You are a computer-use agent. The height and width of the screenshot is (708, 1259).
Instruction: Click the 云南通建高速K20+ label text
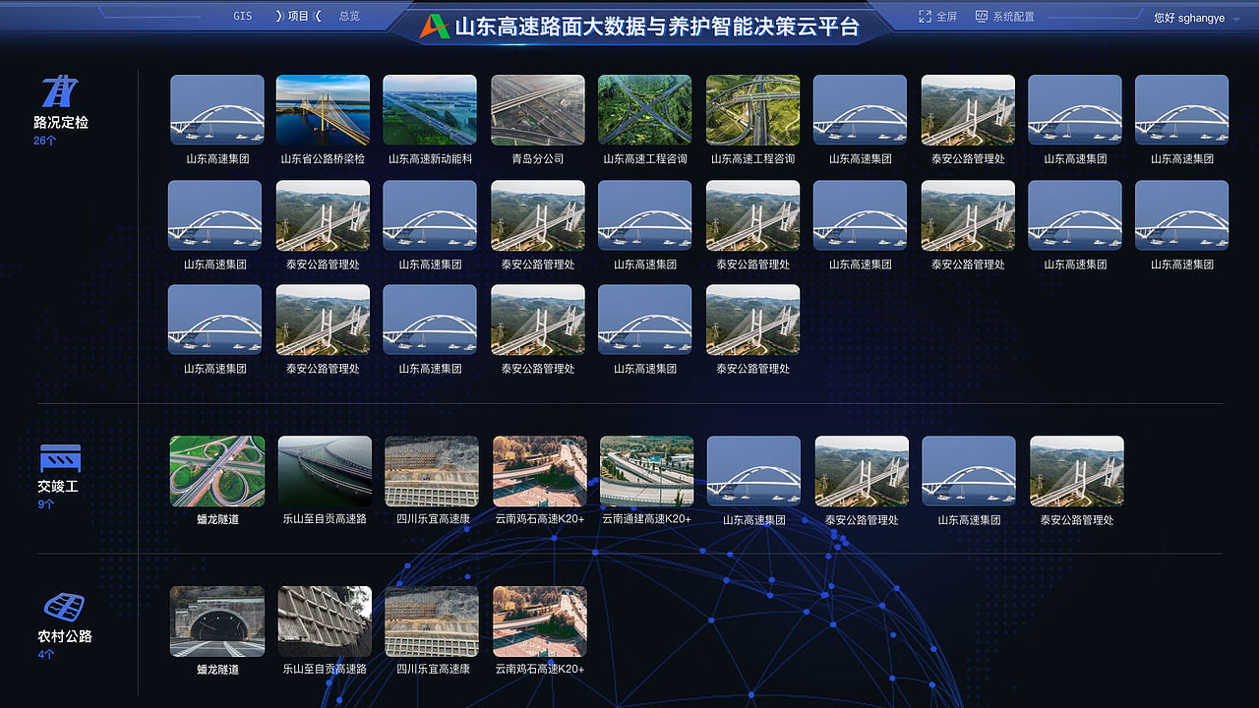[x=646, y=519]
